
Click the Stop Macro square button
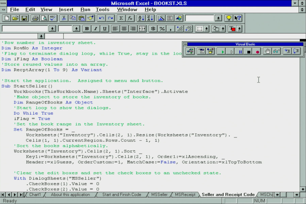(x=249, y=51)
